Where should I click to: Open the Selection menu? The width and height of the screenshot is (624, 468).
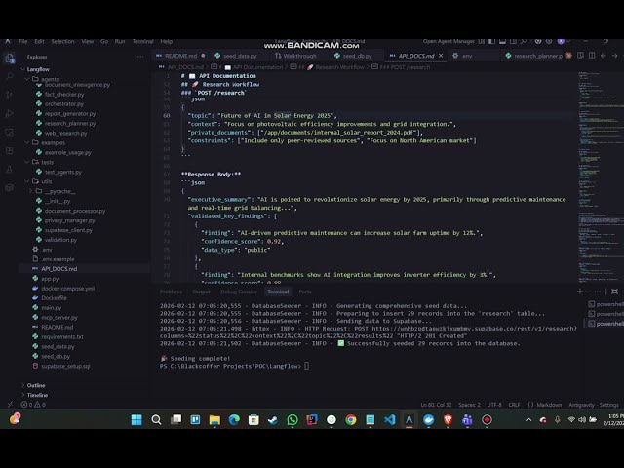coord(62,41)
